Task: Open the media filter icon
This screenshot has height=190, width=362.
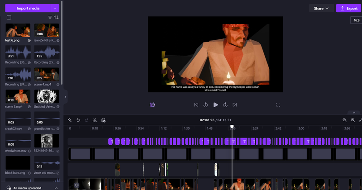Action: point(50,17)
